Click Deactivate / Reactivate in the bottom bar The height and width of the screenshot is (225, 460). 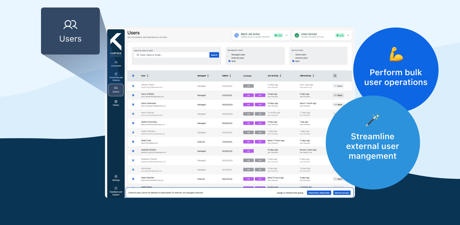[319, 193]
